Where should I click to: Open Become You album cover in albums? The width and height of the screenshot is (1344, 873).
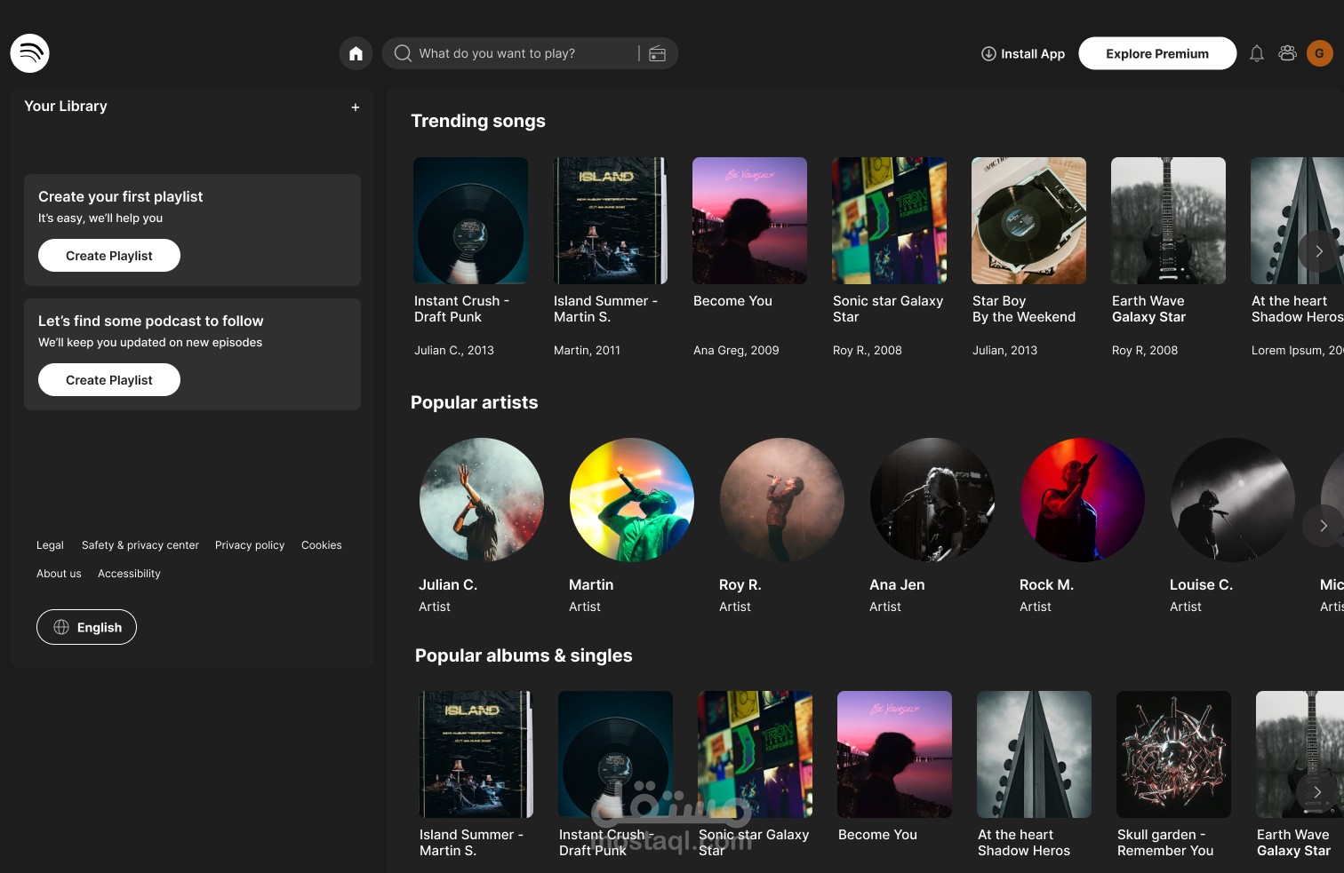895,755
